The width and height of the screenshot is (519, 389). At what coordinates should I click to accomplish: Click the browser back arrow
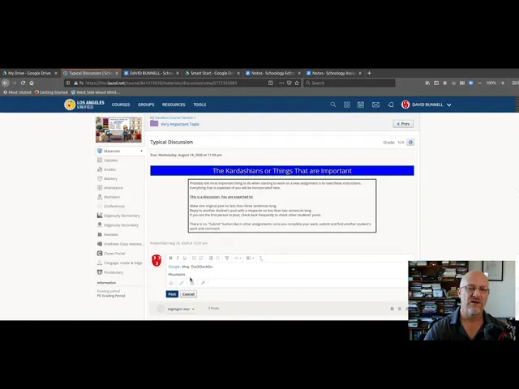tap(6, 83)
